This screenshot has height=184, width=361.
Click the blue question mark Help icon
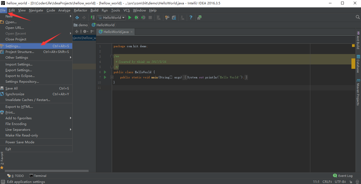[x=191, y=17]
